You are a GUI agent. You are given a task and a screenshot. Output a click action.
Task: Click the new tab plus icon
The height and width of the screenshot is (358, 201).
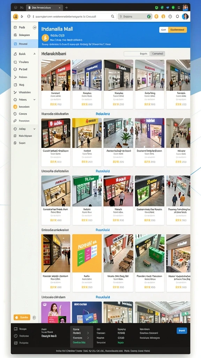point(67,8)
